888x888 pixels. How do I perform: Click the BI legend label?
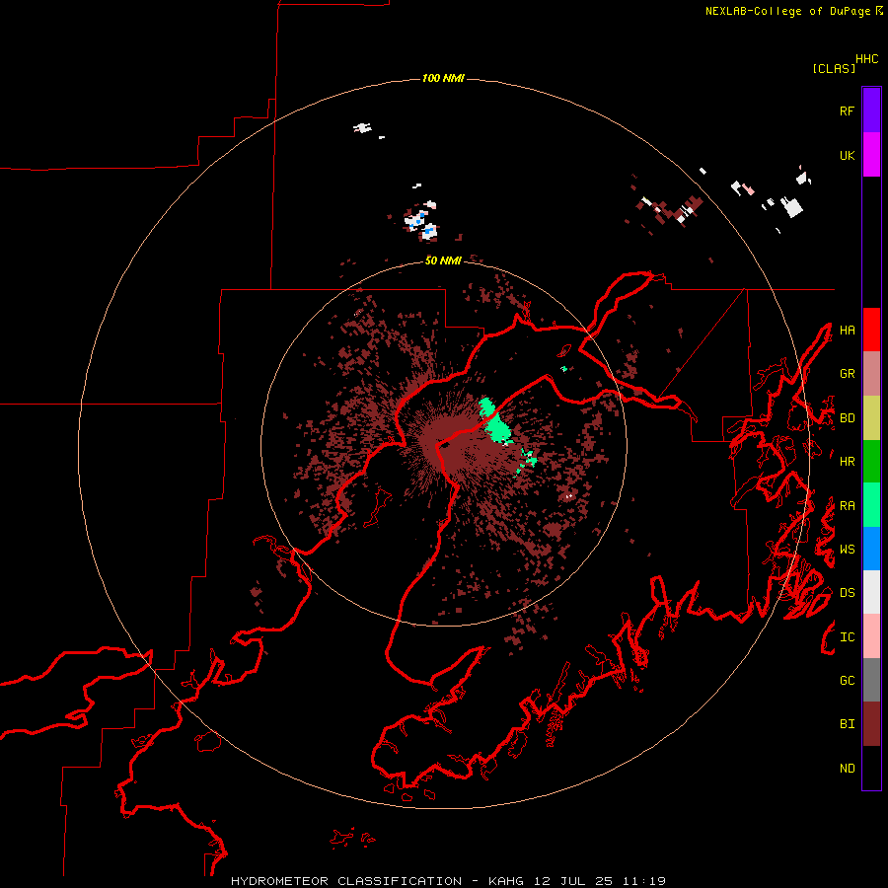click(x=847, y=724)
